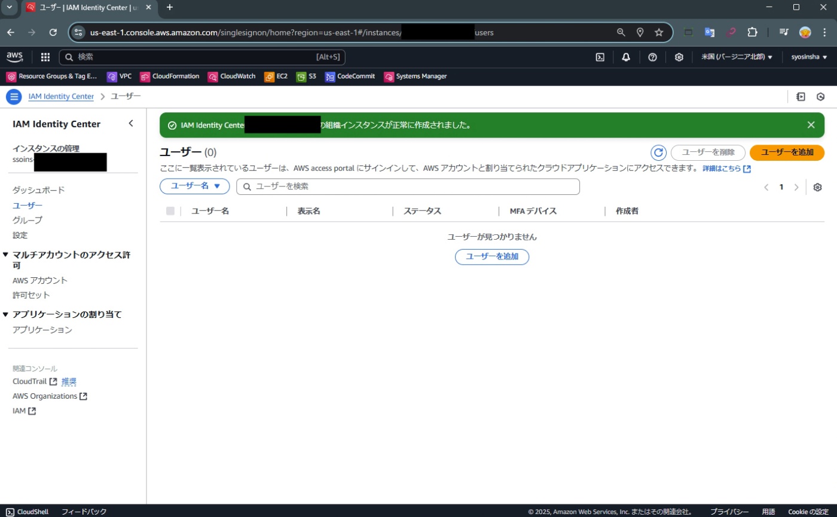This screenshot has width=837, height=517.
Task: Open Cookie の設定 in footer
Action: point(808,512)
